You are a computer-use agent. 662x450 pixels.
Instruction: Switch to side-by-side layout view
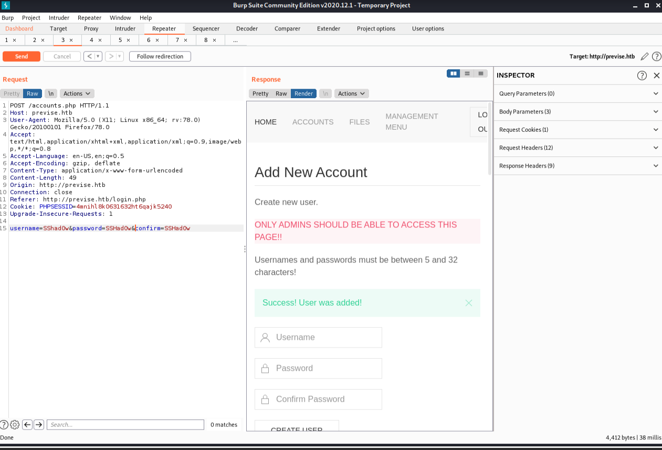point(454,74)
